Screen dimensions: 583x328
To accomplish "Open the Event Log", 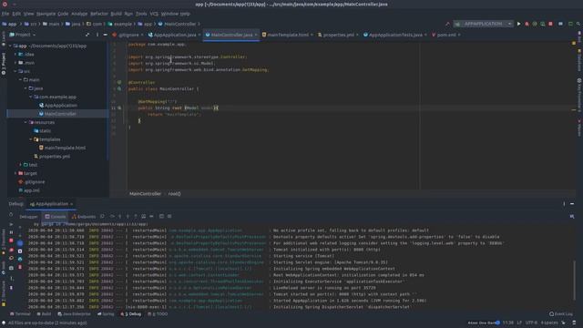I will tap(561, 314).
